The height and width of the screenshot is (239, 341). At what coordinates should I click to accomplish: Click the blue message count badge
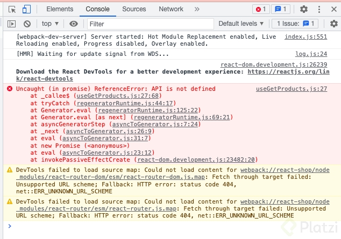[x=281, y=9]
